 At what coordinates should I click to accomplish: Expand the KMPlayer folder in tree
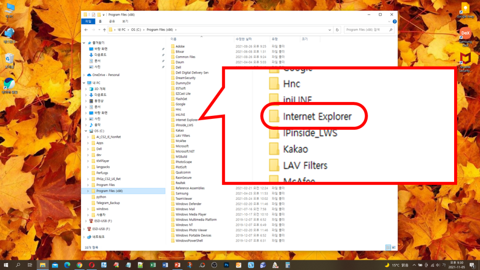tap(88, 161)
